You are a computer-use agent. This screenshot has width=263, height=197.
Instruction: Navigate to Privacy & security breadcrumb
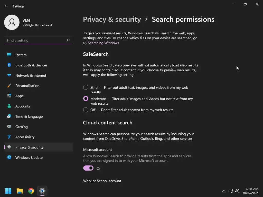pos(112,19)
